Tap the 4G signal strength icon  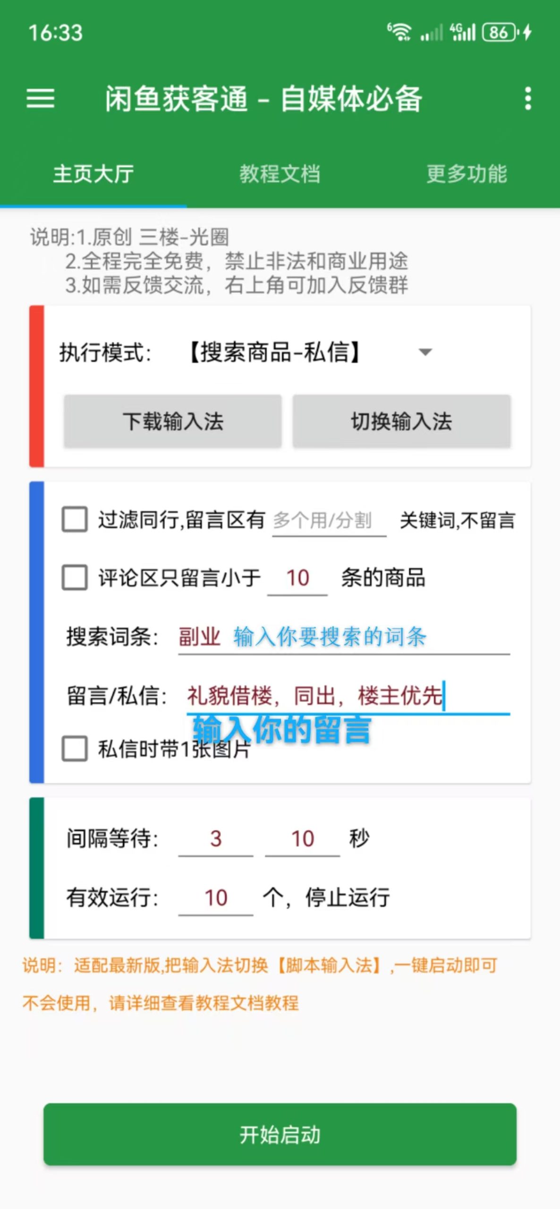463,32
